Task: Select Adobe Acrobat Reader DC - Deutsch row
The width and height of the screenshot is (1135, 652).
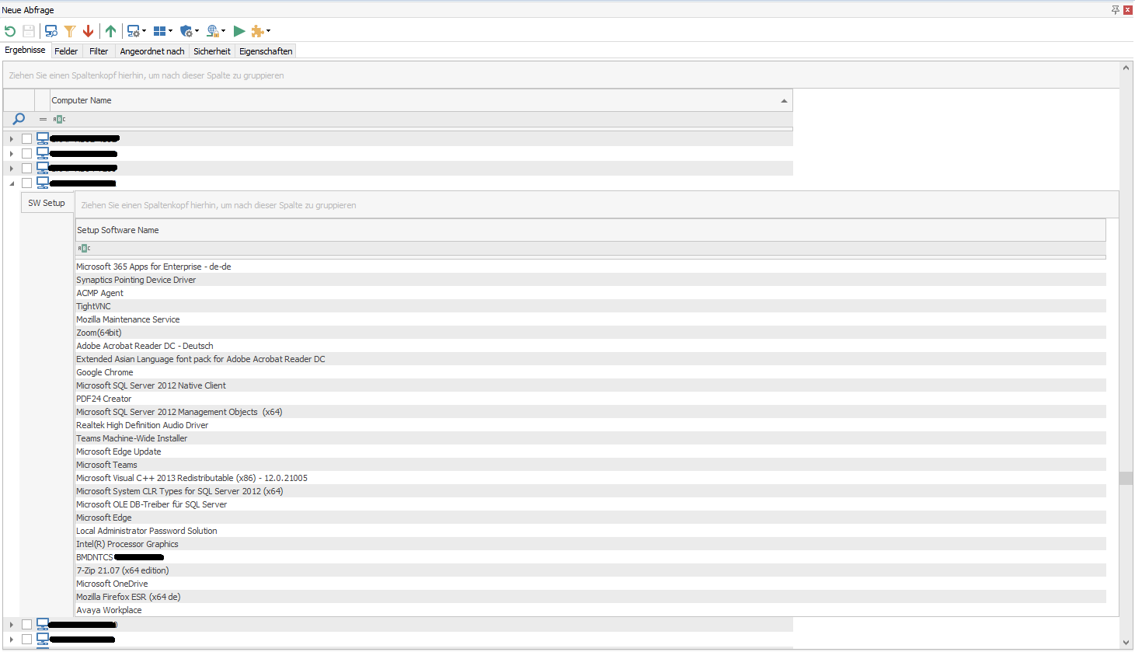Action: [590, 346]
